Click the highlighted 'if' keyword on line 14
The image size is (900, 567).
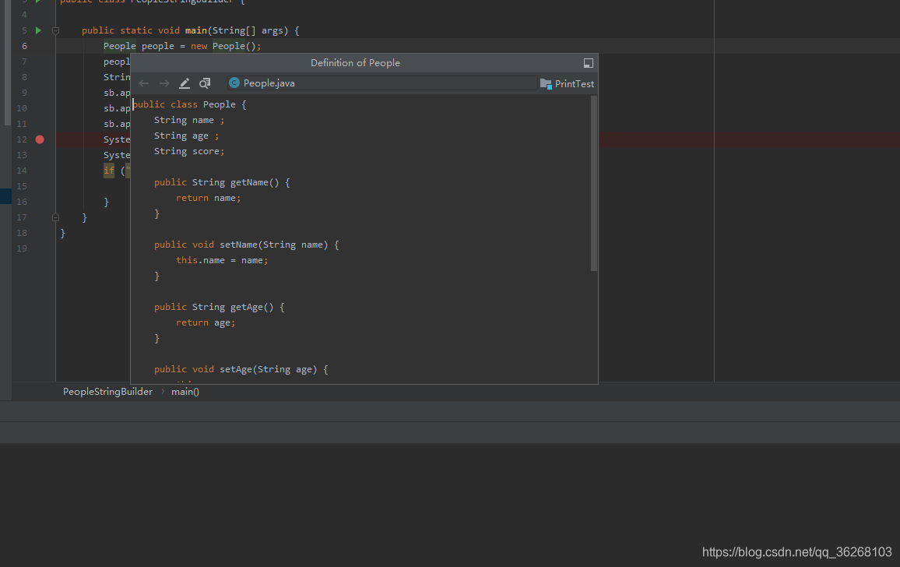(109, 171)
